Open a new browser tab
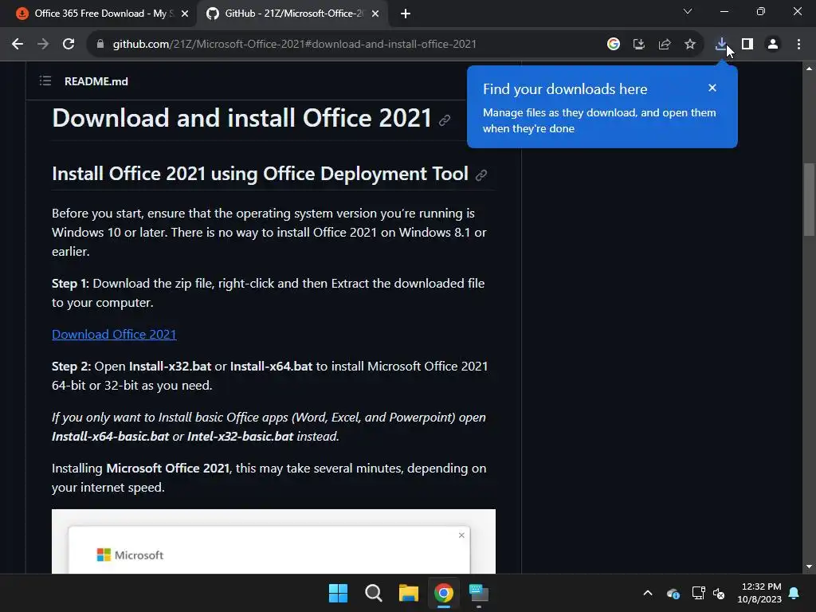 406,14
